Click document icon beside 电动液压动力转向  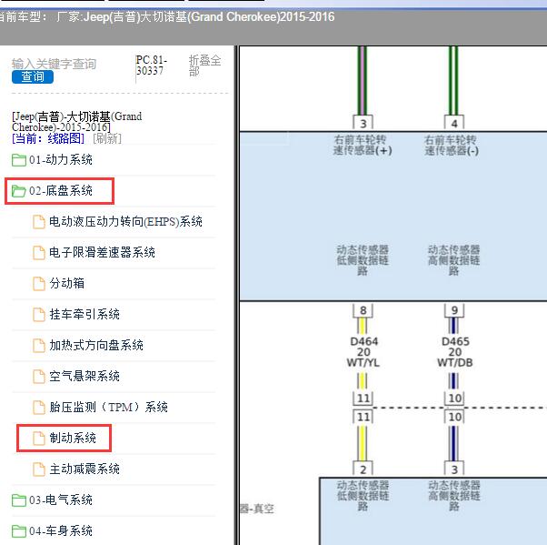point(39,222)
